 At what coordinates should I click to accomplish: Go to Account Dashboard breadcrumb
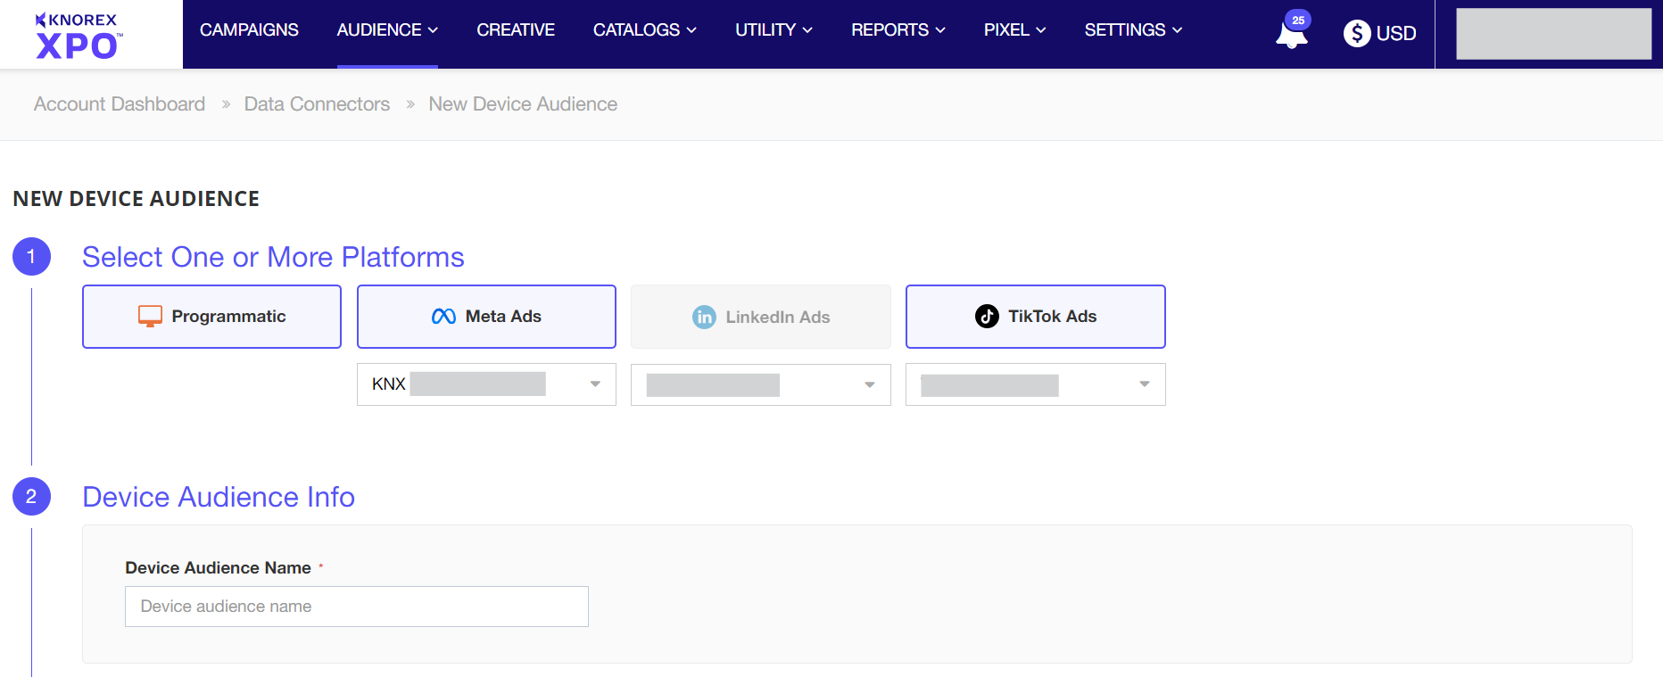coord(120,104)
